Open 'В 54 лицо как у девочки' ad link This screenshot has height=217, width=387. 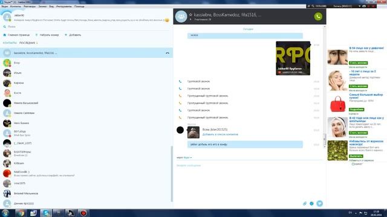coord(366,48)
